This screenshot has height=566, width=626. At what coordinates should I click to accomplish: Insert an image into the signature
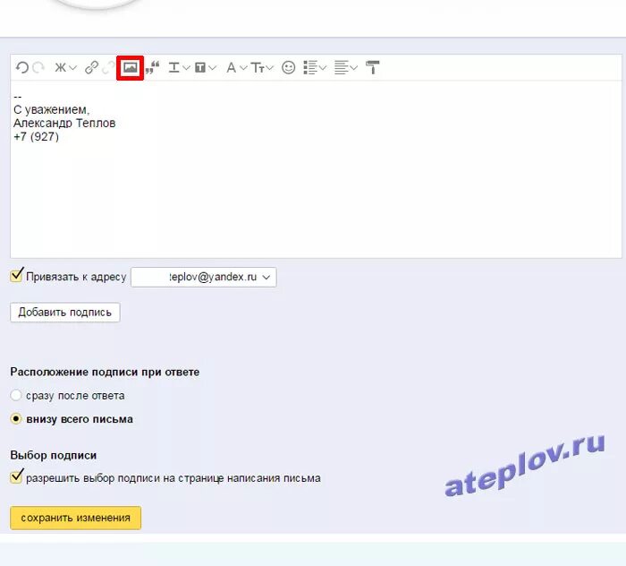coord(131,67)
